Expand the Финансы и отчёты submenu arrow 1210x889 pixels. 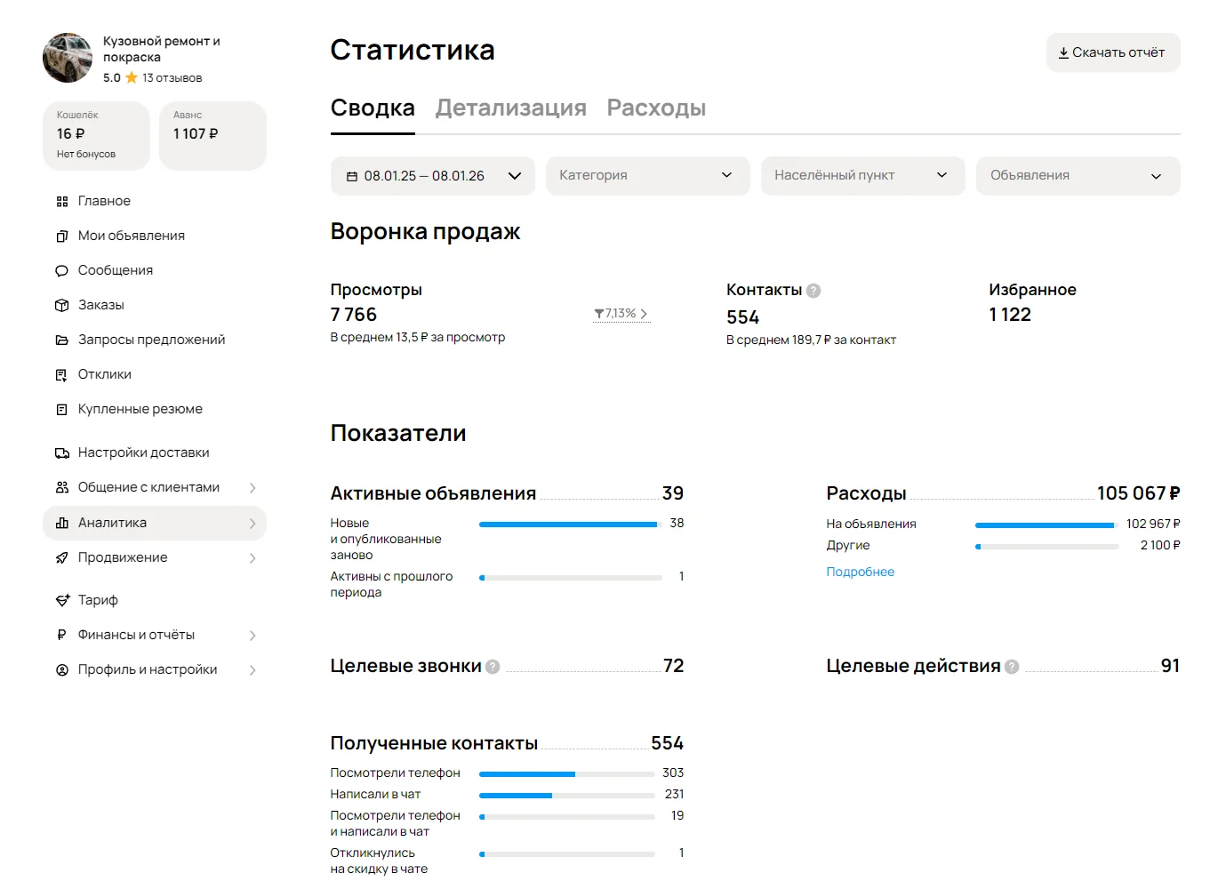pos(252,636)
